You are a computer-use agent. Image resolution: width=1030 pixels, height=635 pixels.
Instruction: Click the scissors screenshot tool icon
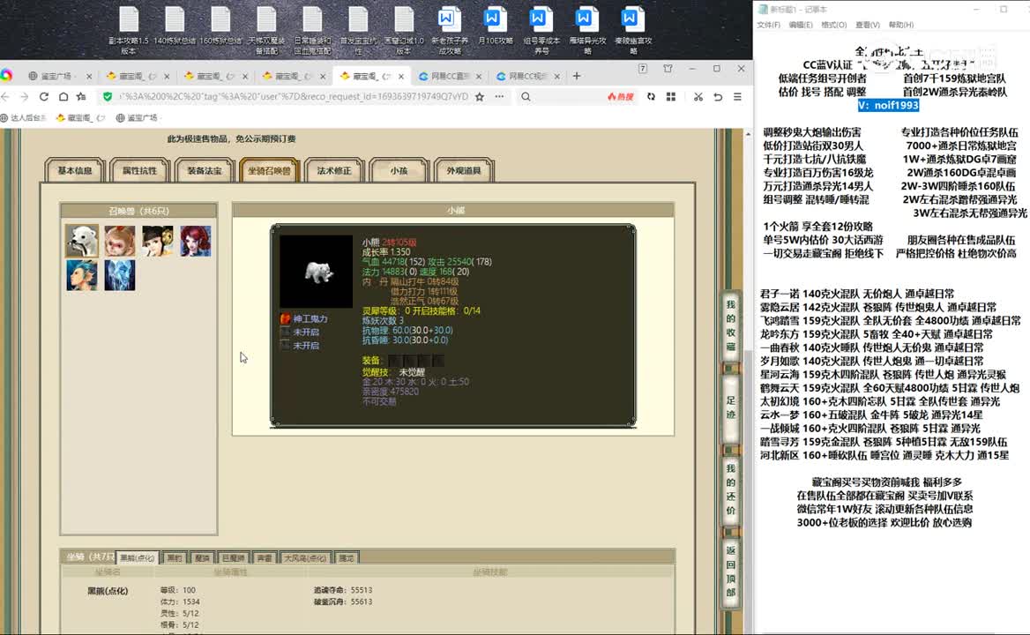(x=698, y=96)
